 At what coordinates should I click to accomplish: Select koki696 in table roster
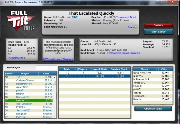153,86
